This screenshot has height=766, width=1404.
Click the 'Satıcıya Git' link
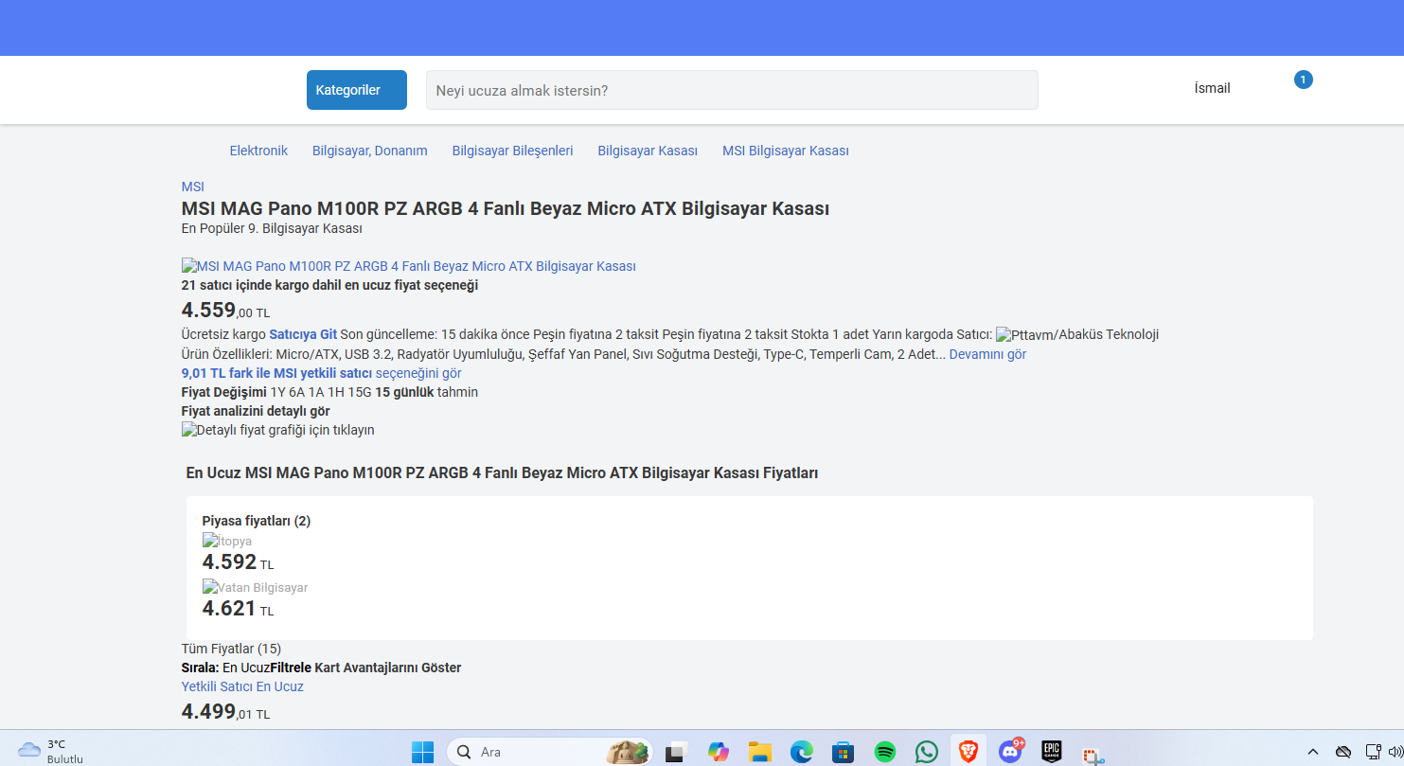303,334
